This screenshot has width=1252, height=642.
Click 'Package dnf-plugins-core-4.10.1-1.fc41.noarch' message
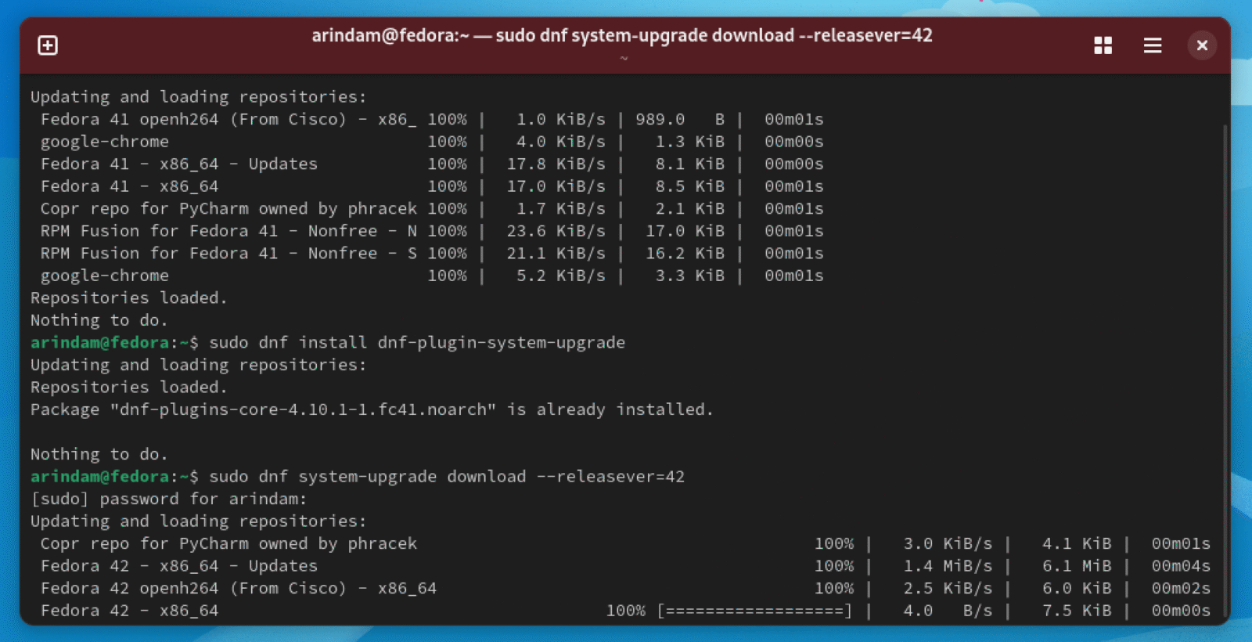click(x=372, y=409)
